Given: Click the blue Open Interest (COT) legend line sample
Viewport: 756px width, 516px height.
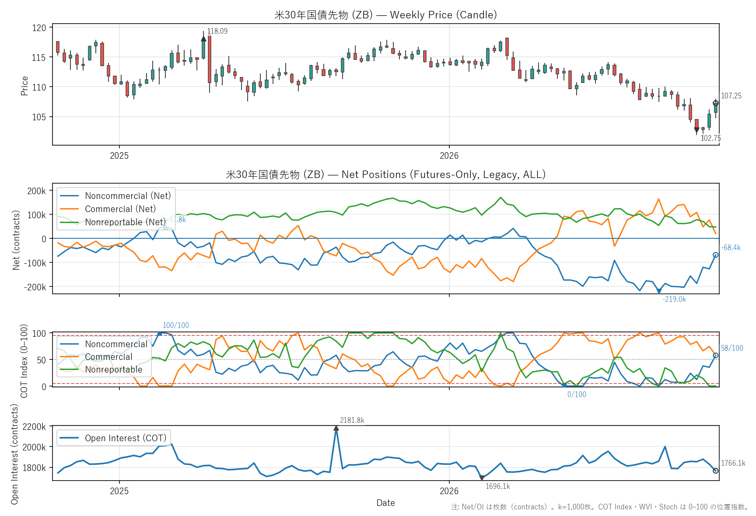Looking at the screenshot, I should pyautogui.click(x=69, y=438).
